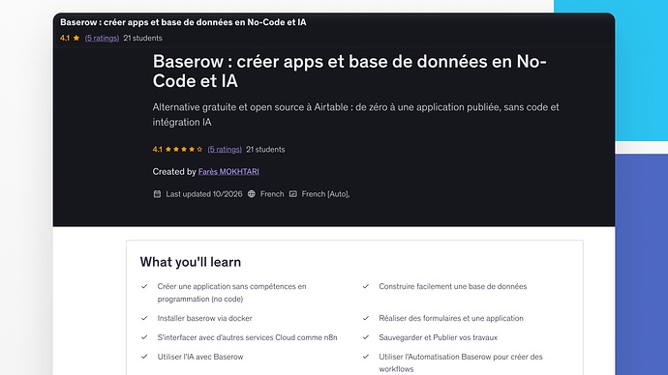Click the subtitle starting 'Alternative gratuite et open source'

point(355,114)
